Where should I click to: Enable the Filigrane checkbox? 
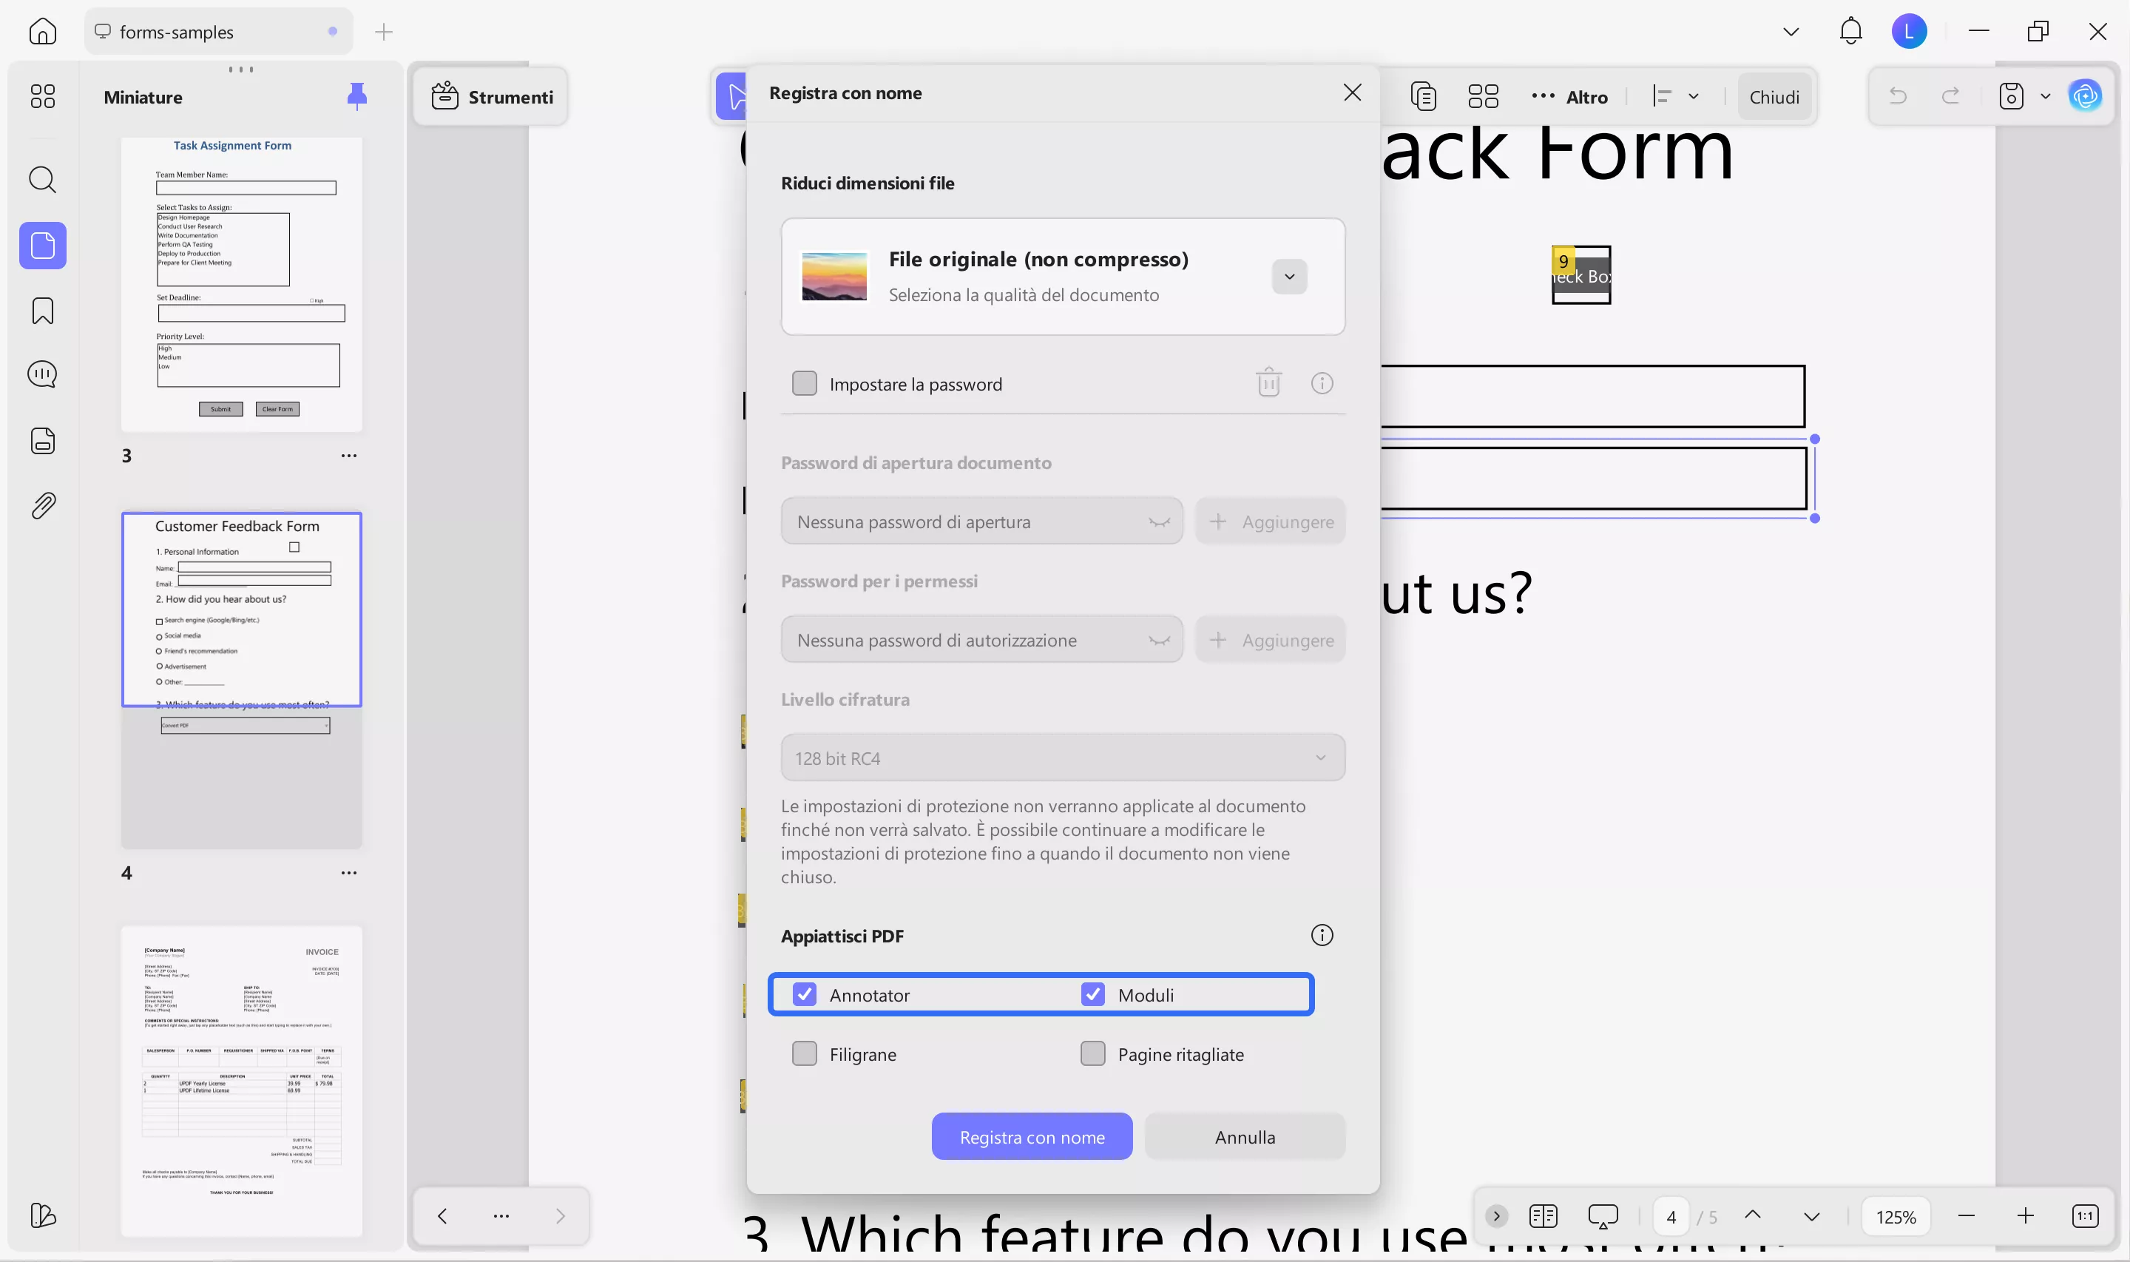point(803,1053)
